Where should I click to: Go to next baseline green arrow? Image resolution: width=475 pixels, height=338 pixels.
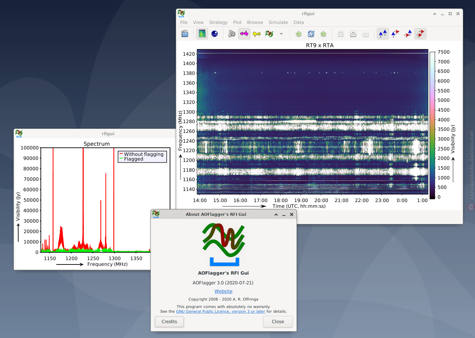tap(324, 34)
